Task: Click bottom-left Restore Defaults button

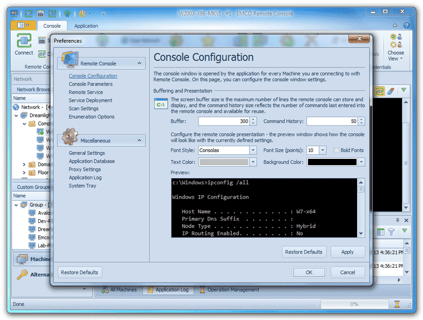Action: click(x=80, y=272)
